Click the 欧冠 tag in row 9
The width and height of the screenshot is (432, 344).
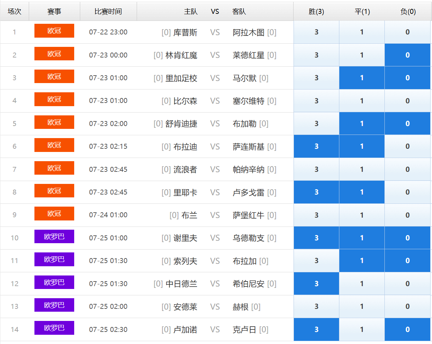[54, 213]
